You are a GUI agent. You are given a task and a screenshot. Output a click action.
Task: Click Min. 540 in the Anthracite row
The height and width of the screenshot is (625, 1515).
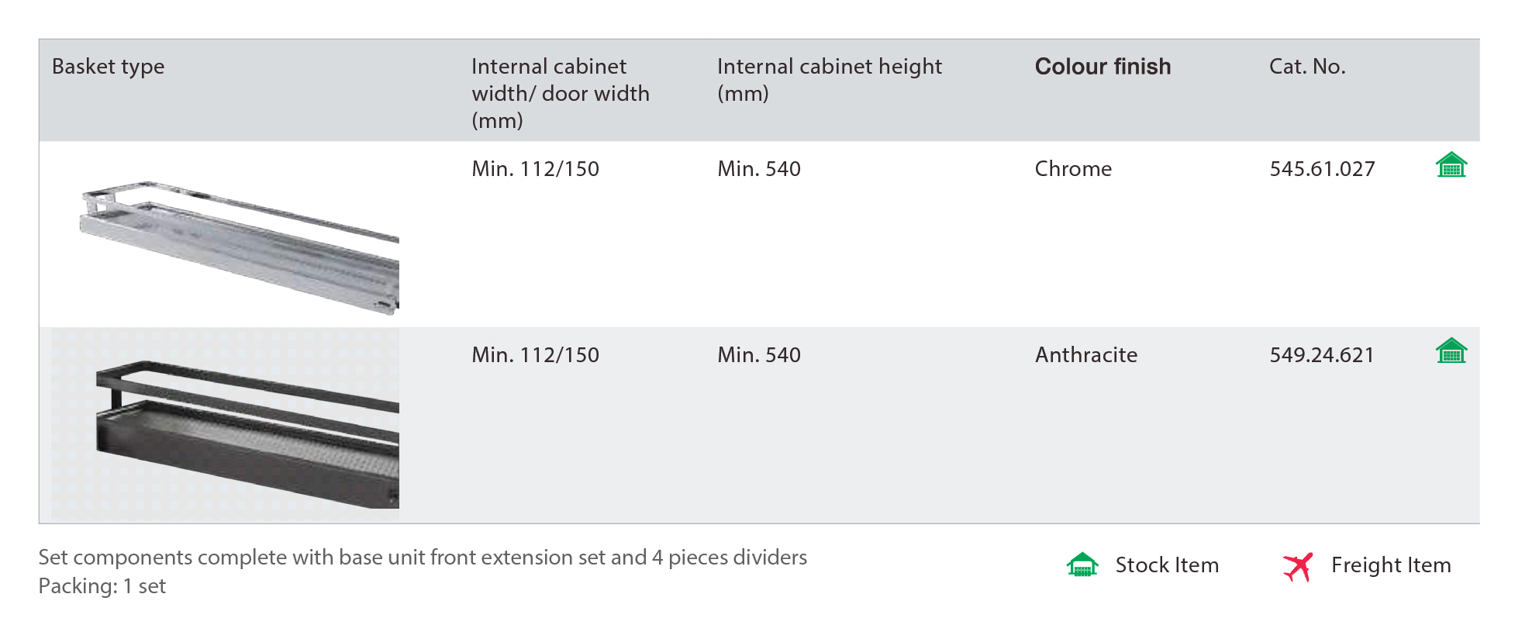[x=759, y=355]
